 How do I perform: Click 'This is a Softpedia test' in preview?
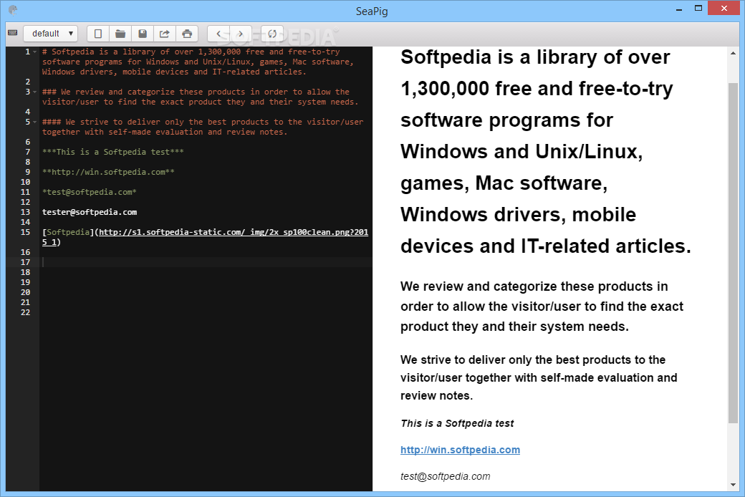(457, 423)
